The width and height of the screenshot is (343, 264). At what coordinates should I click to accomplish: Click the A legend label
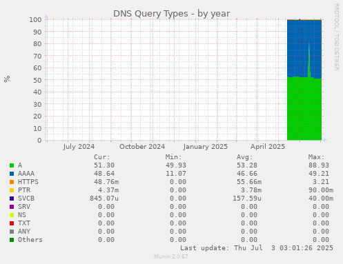pyautogui.click(x=20, y=165)
